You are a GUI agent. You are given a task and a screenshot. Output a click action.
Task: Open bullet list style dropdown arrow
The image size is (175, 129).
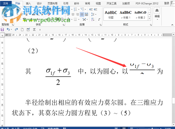72,9
